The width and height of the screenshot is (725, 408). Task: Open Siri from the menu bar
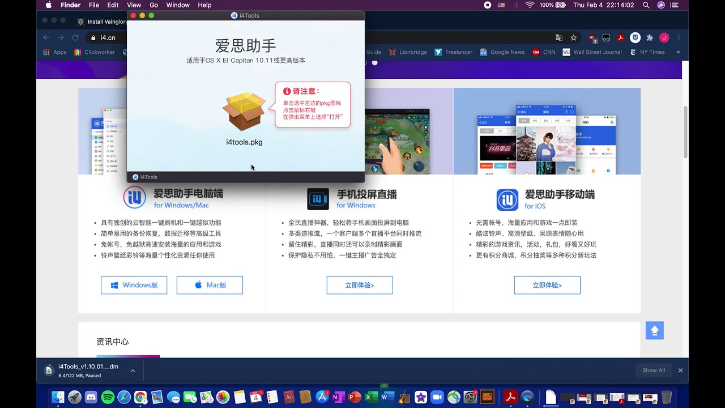[661, 5]
